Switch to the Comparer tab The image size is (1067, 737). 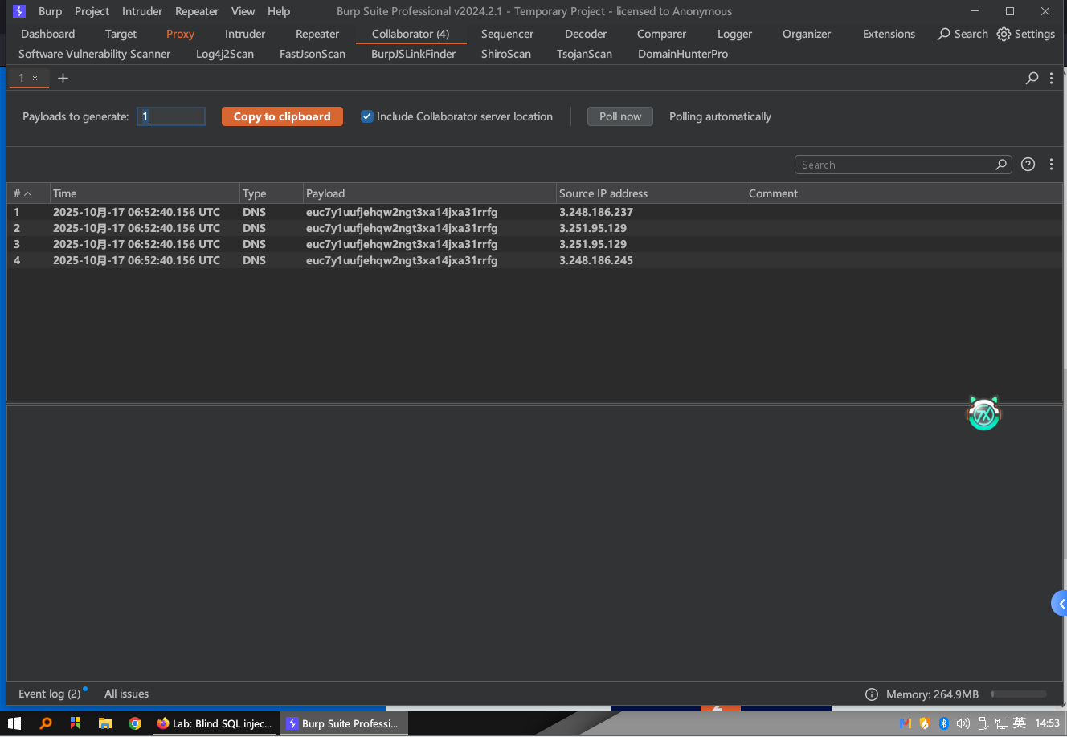[x=661, y=34]
